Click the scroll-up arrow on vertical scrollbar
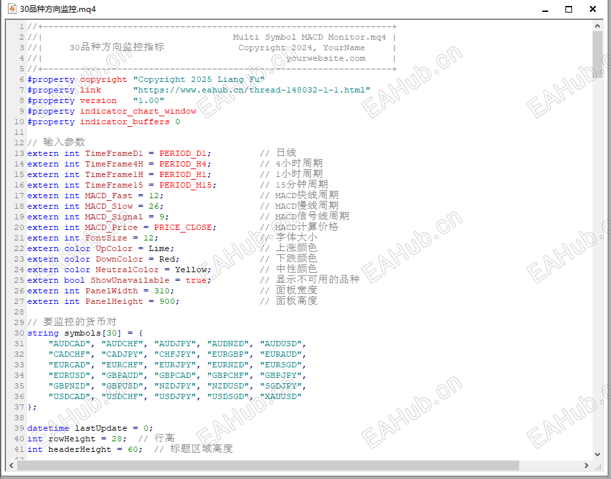The width and height of the screenshot is (611, 479). pyautogui.click(x=596, y=25)
